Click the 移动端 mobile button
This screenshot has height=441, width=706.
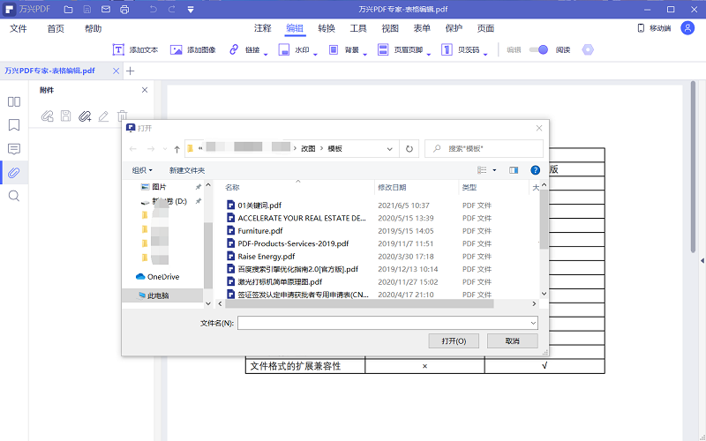coord(654,28)
